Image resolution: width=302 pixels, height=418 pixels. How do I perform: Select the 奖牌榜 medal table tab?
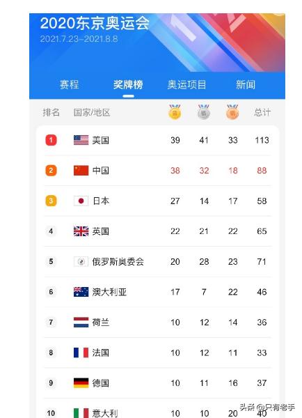coord(128,85)
